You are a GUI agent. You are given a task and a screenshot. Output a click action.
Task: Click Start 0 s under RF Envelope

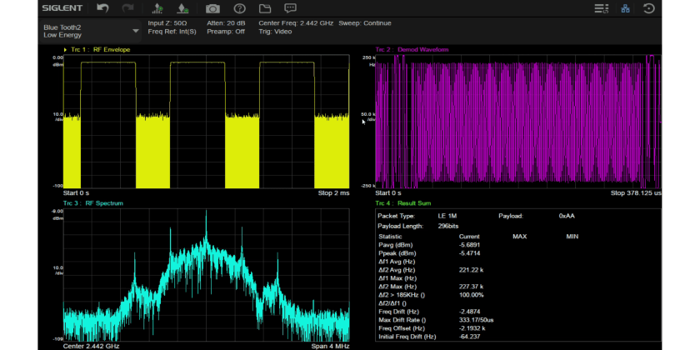point(76,193)
